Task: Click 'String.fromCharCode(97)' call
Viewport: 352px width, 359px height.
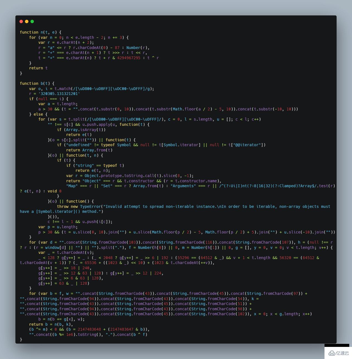Action: (273, 293)
